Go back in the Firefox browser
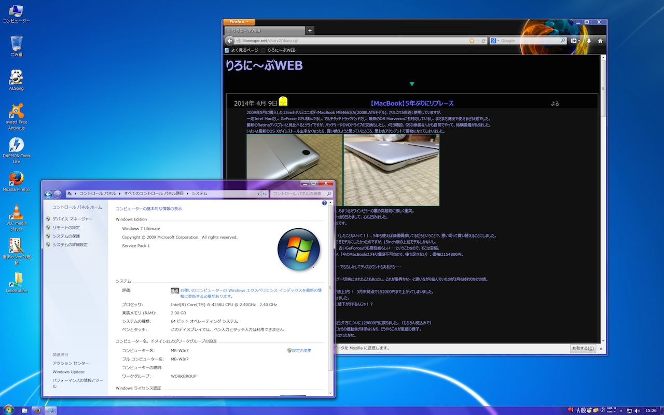664x415 pixels. coord(230,40)
